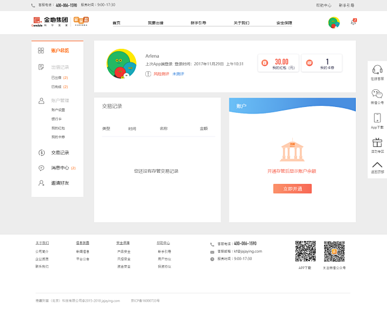The image size is (387, 311).
Task: Click the 交易记录 coin icon in sidebar
Action: [x=41, y=153]
